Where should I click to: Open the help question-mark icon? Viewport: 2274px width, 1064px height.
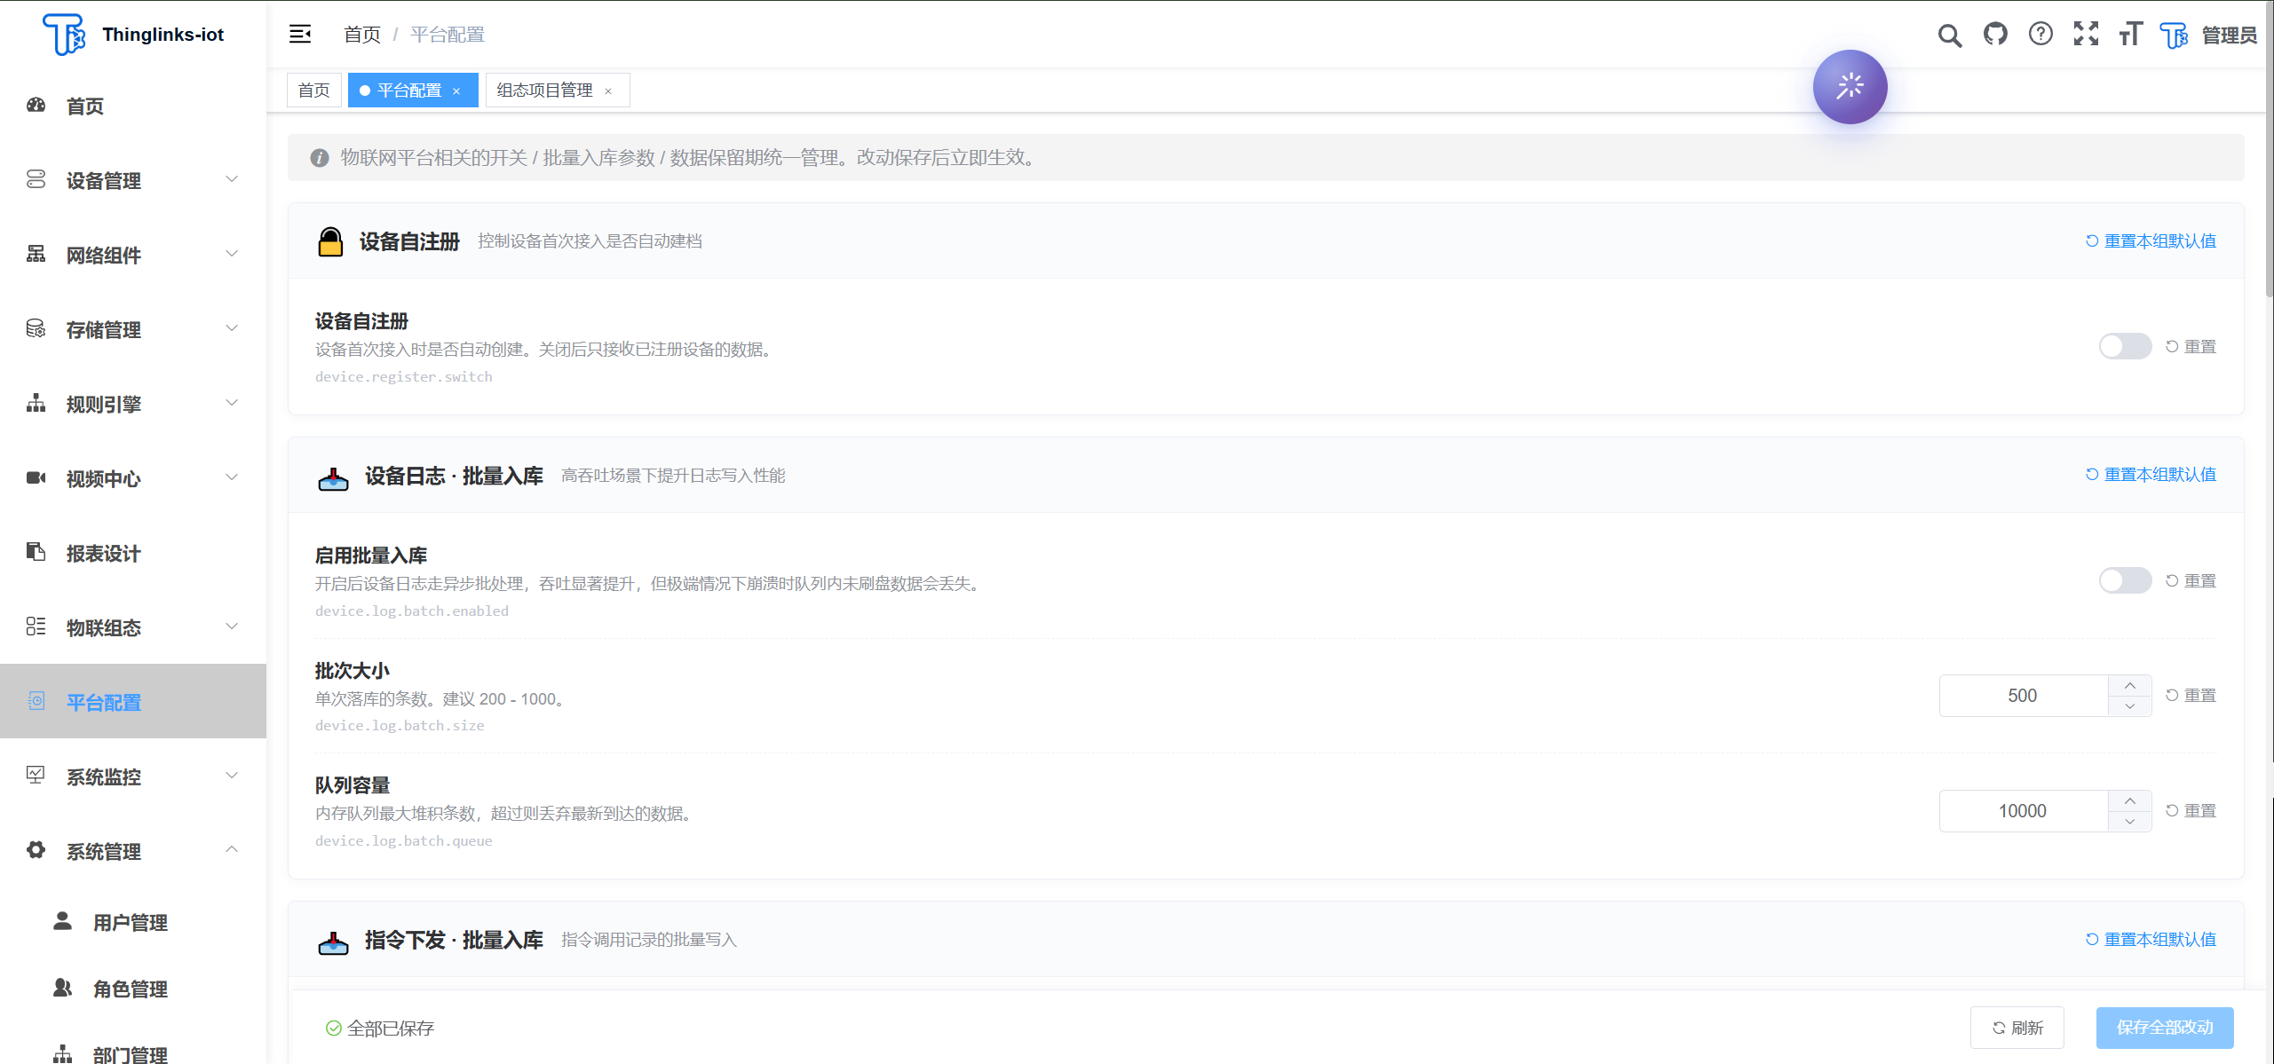pos(2040,35)
